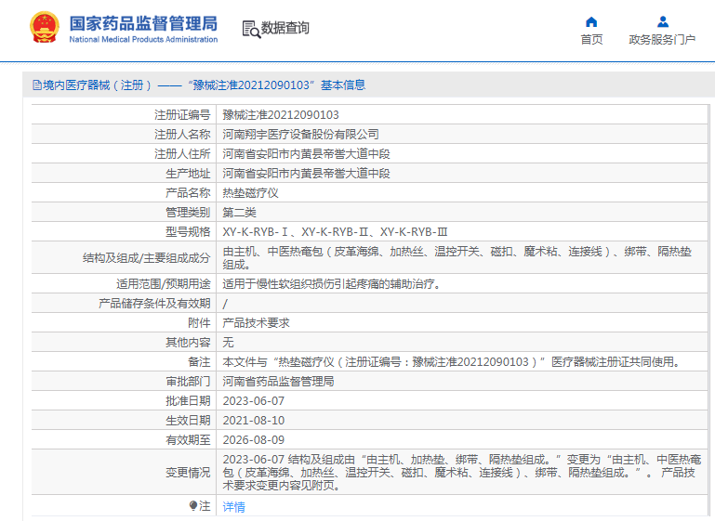Viewport: 715px width, 521px height.
Task: Click the 注册人名称 label
Action: coord(182,135)
